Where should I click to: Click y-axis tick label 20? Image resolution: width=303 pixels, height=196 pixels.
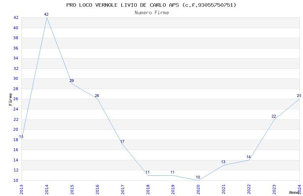point(16,129)
